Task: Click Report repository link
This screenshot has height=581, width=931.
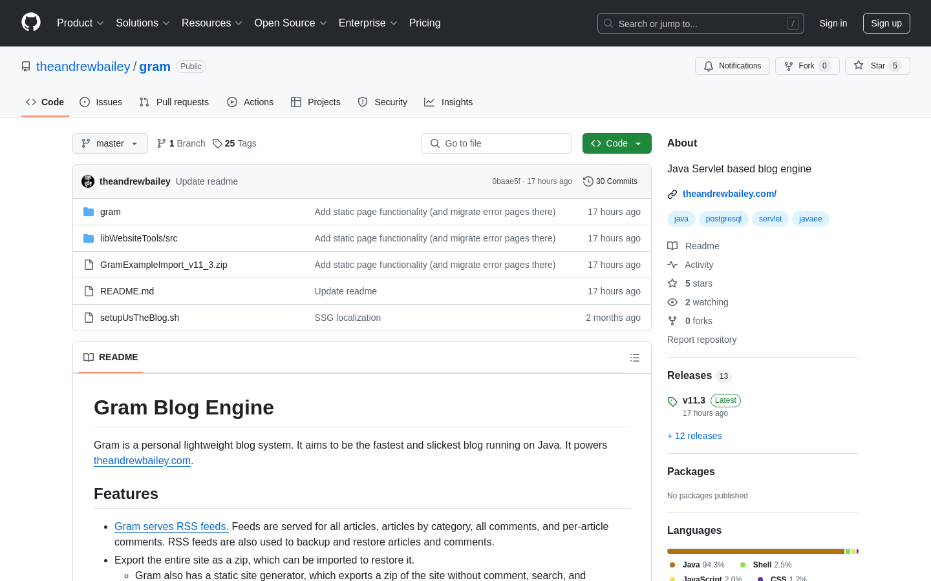Action: 701,340
